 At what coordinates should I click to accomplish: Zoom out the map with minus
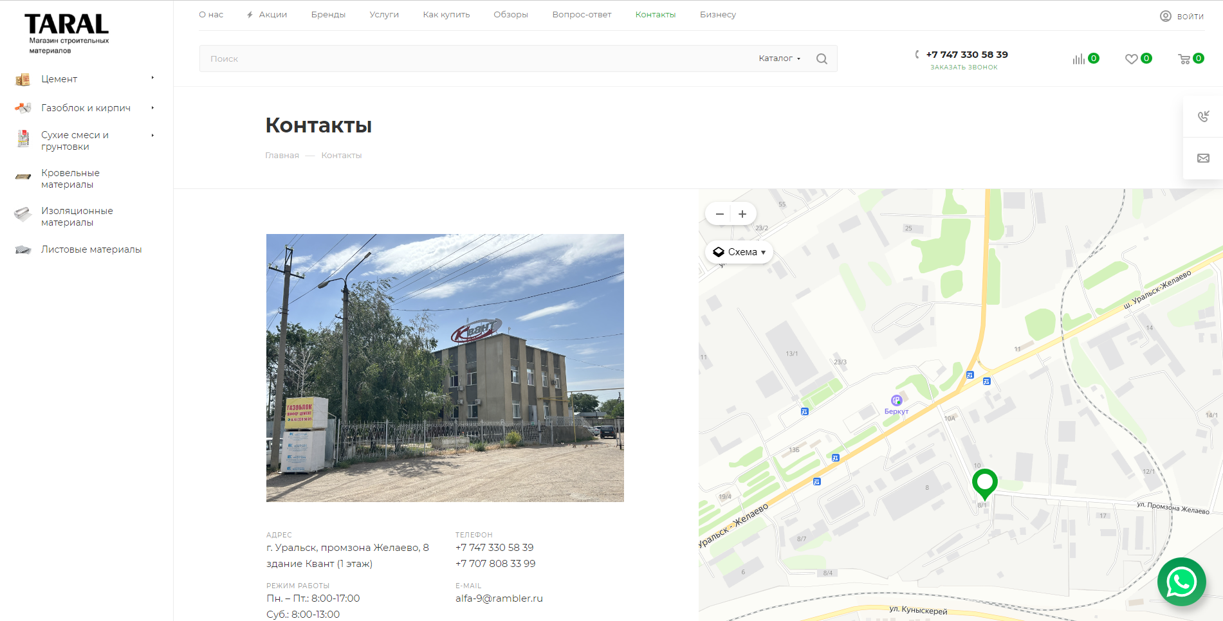pos(719,214)
